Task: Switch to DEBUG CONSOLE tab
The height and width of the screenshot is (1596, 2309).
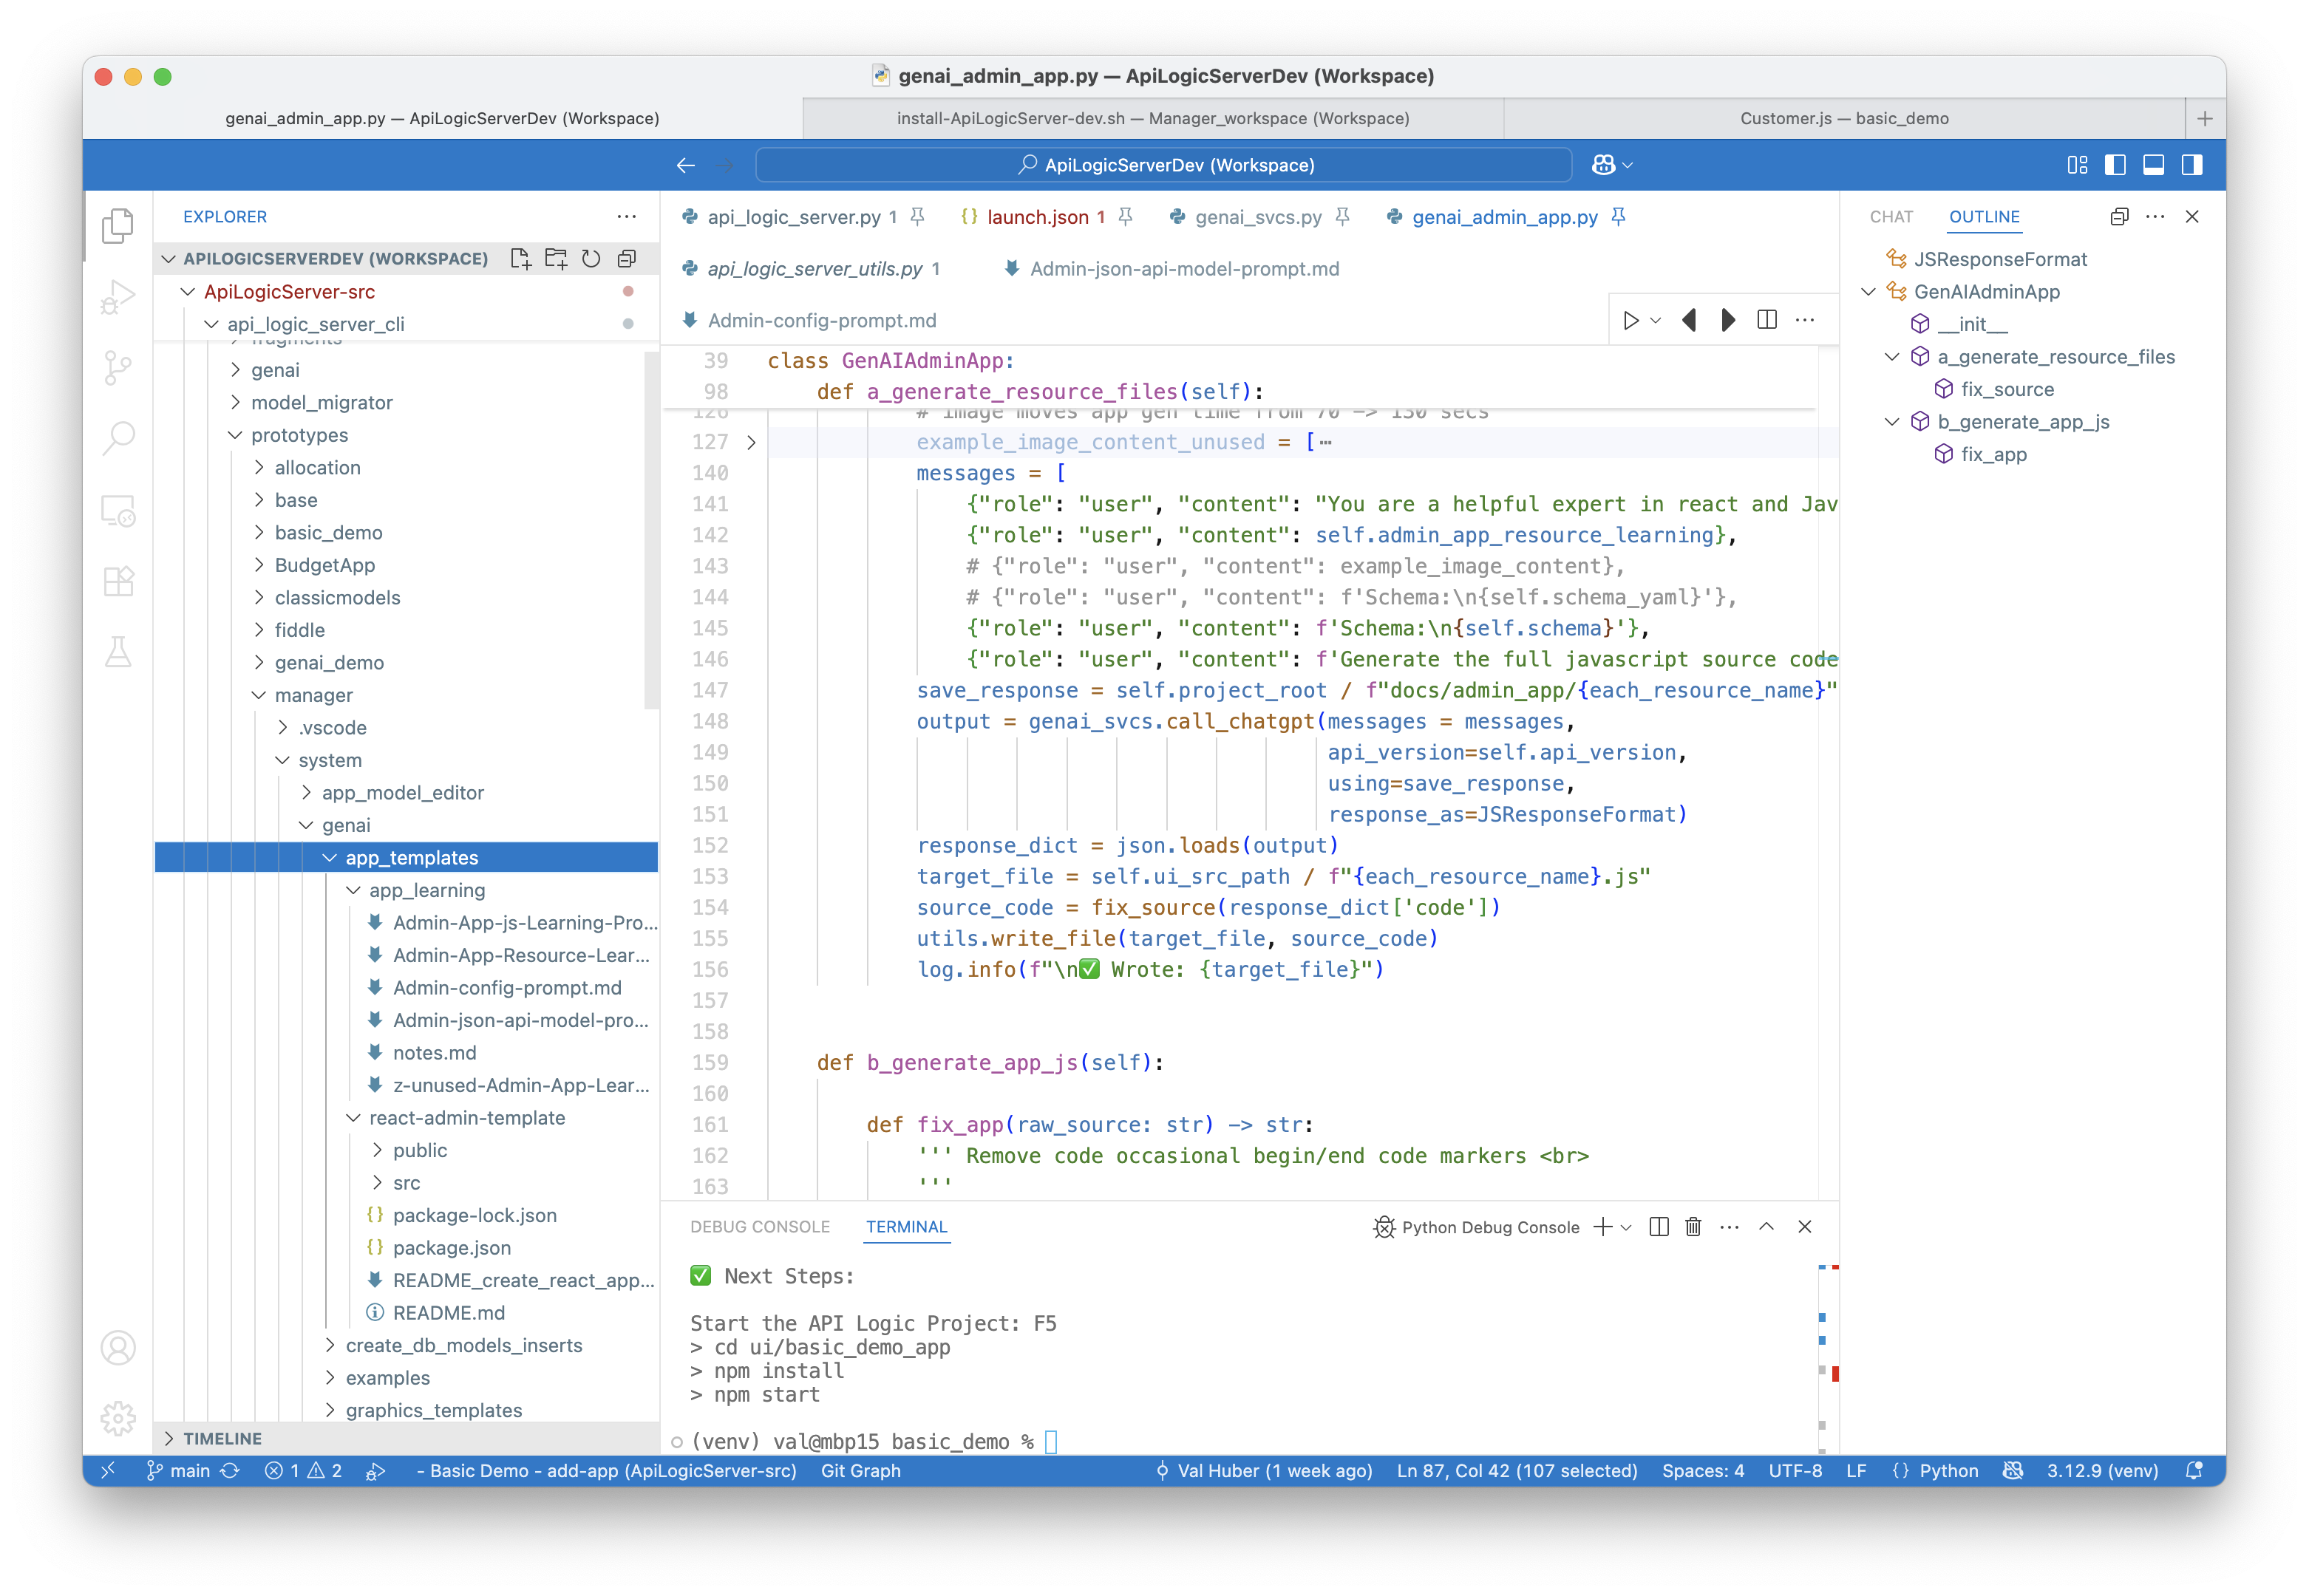Action: tap(760, 1227)
